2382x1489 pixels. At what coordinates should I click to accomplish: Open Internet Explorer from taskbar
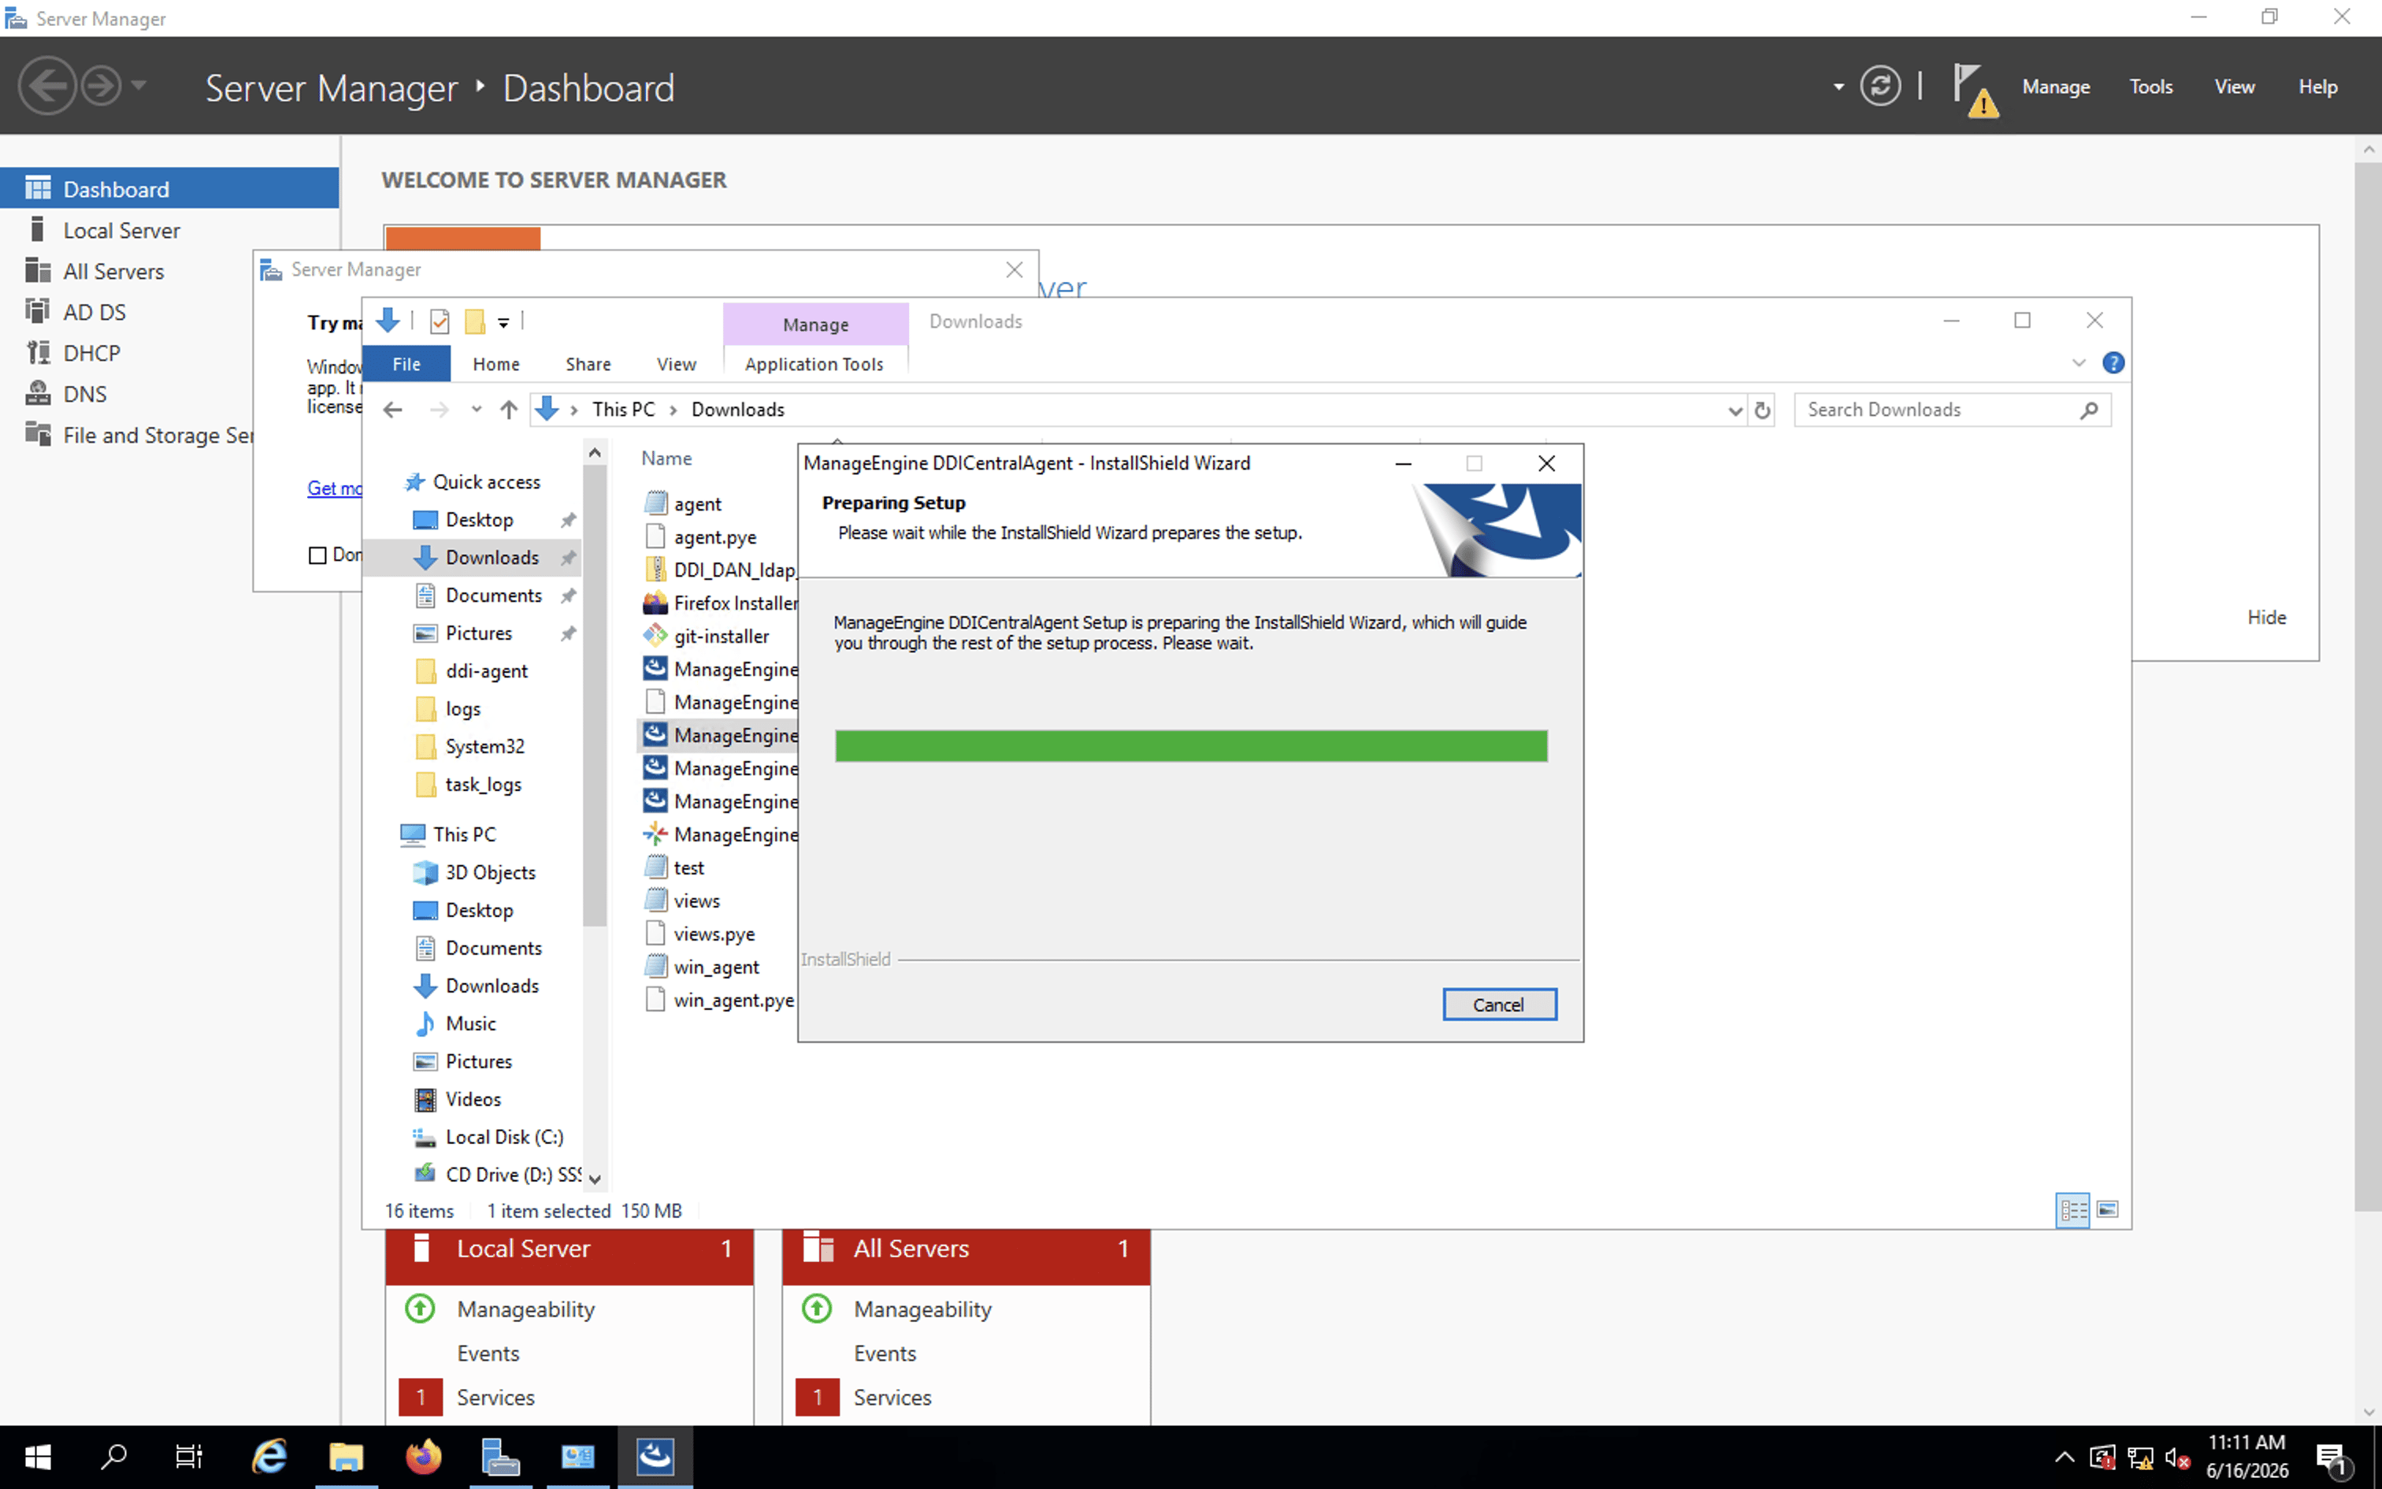point(269,1457)
